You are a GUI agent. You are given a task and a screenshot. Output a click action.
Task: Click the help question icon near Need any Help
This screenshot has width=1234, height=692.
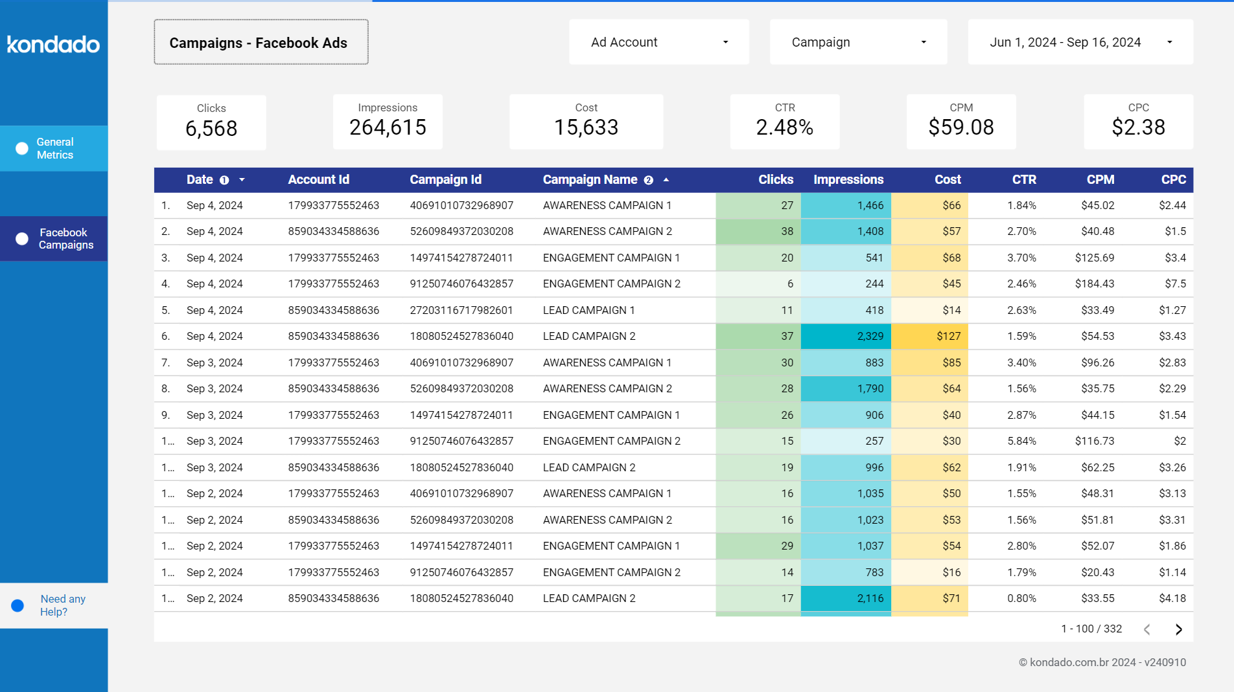[17, 605]
